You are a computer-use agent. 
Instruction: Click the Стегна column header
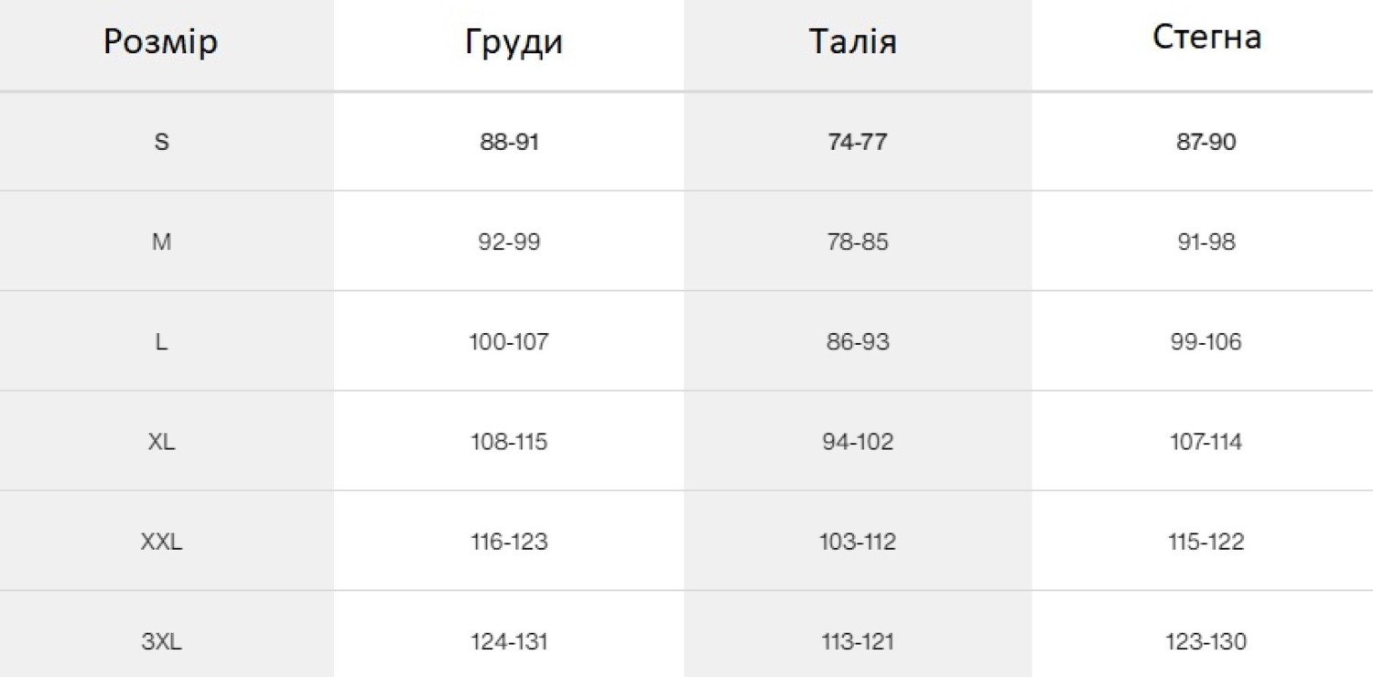click(x=1206, y=37)
